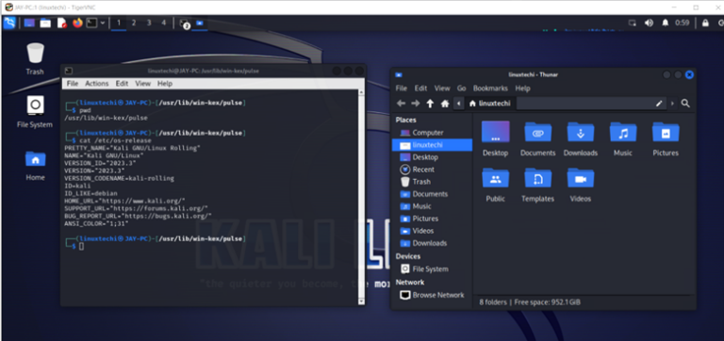Click the path bar right scroll arrow
724x341 pixels.
(x=672, y=104)
